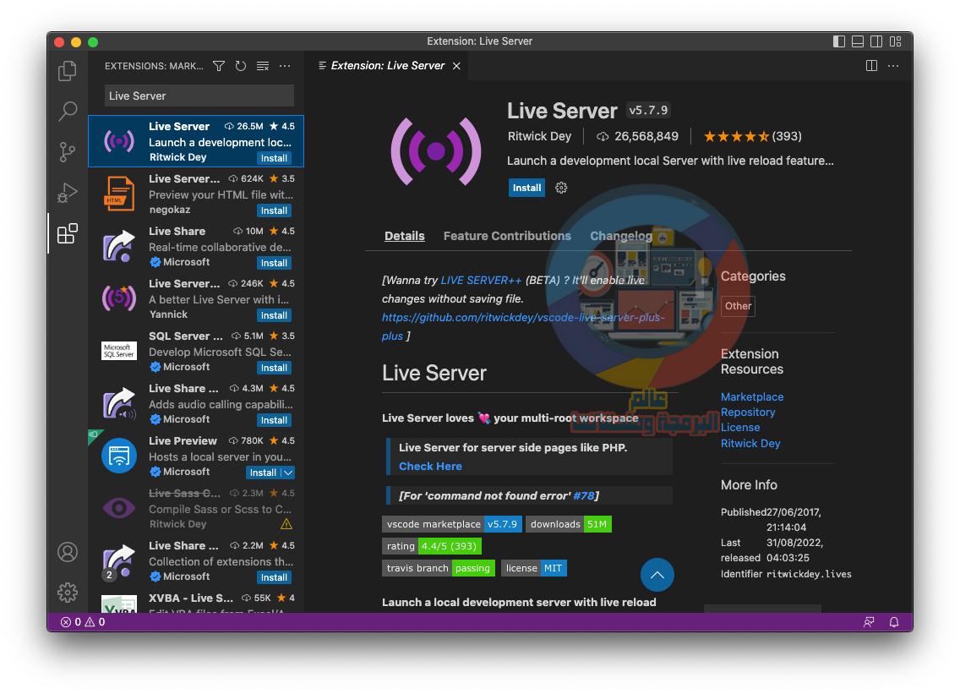Image resolution: width=960 pixels, height=694 pixels.
Task: Click the rating 4.4/5 badge
Action: point(432,546)
